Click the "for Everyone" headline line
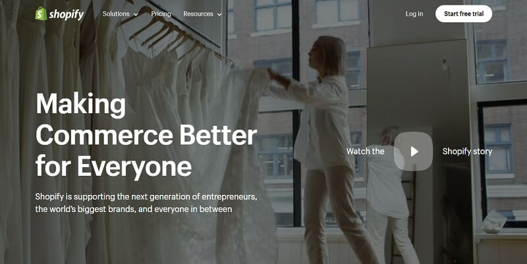527x264 pixels. 113,166
